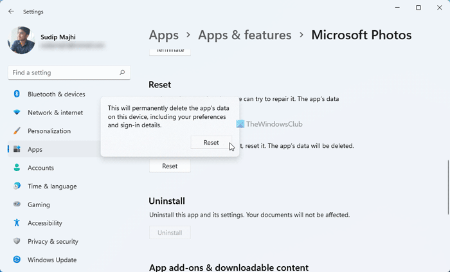Click the Settings window title
Viewport: 450px width, 272px height.
33,12
